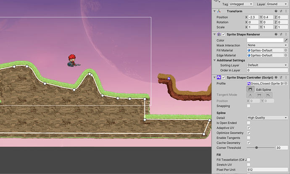This screenshot has width=290, height=174.
Task: Click the Sprite Shape Renderer component icon
Action: 219,34
